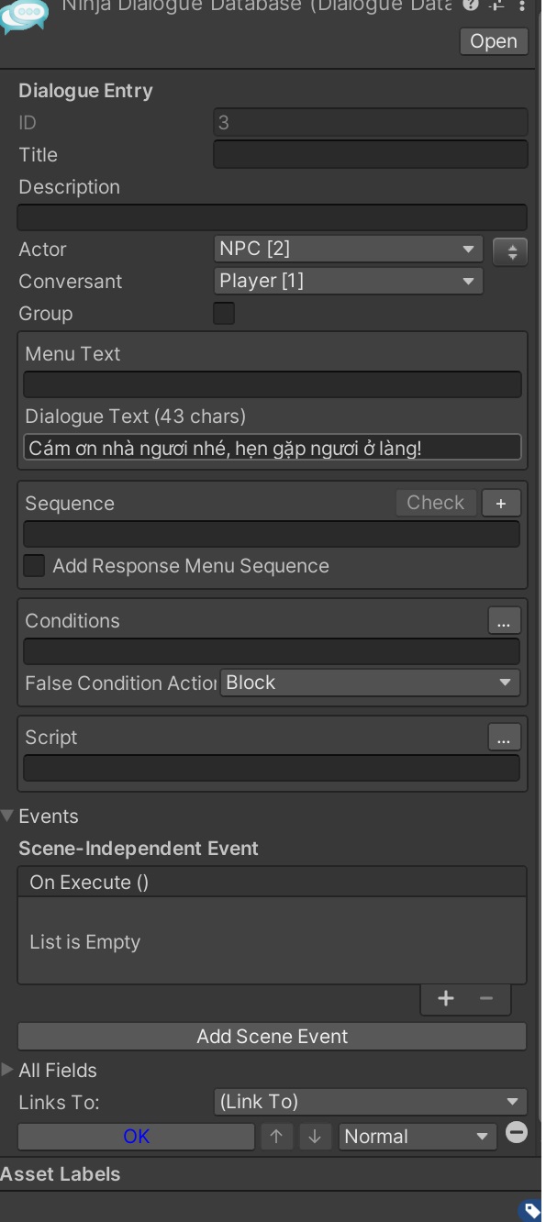
Task: Open the preset slider icon in header
Action: coord(497,6)
